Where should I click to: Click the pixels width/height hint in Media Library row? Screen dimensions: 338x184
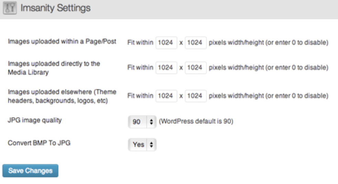[x=268, y=68]
